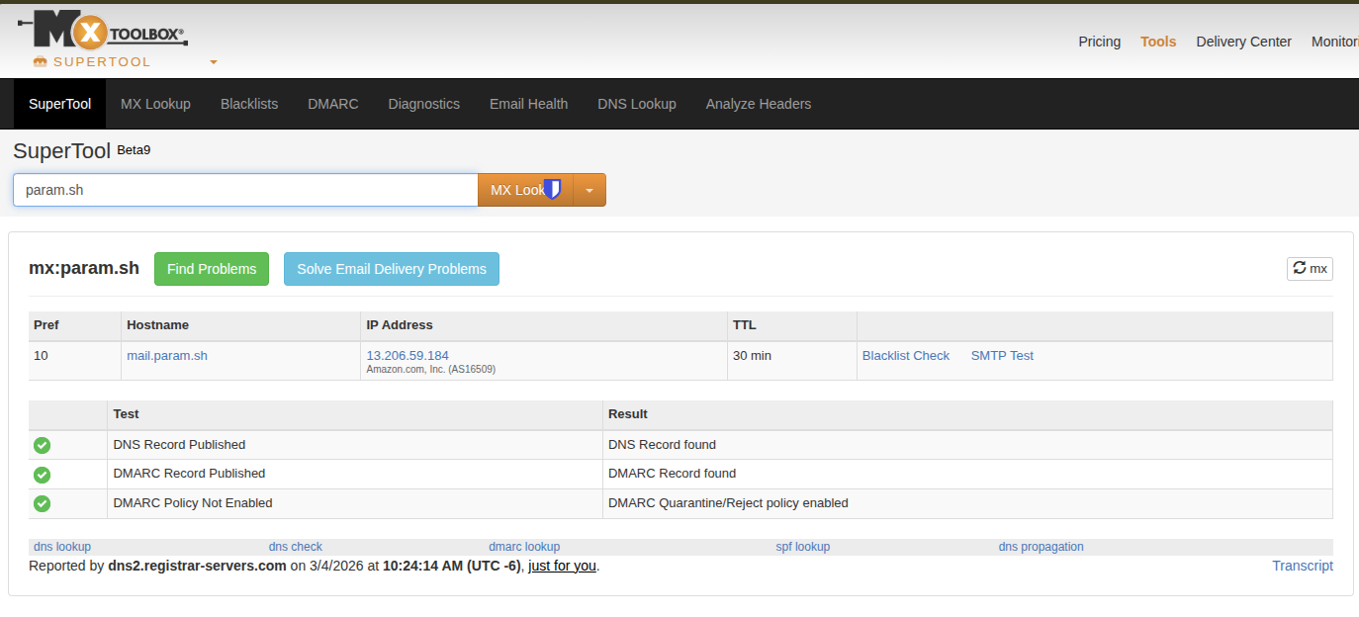Go to the DMARC tab
This screenshot has height=617, width=1359.
332,104
